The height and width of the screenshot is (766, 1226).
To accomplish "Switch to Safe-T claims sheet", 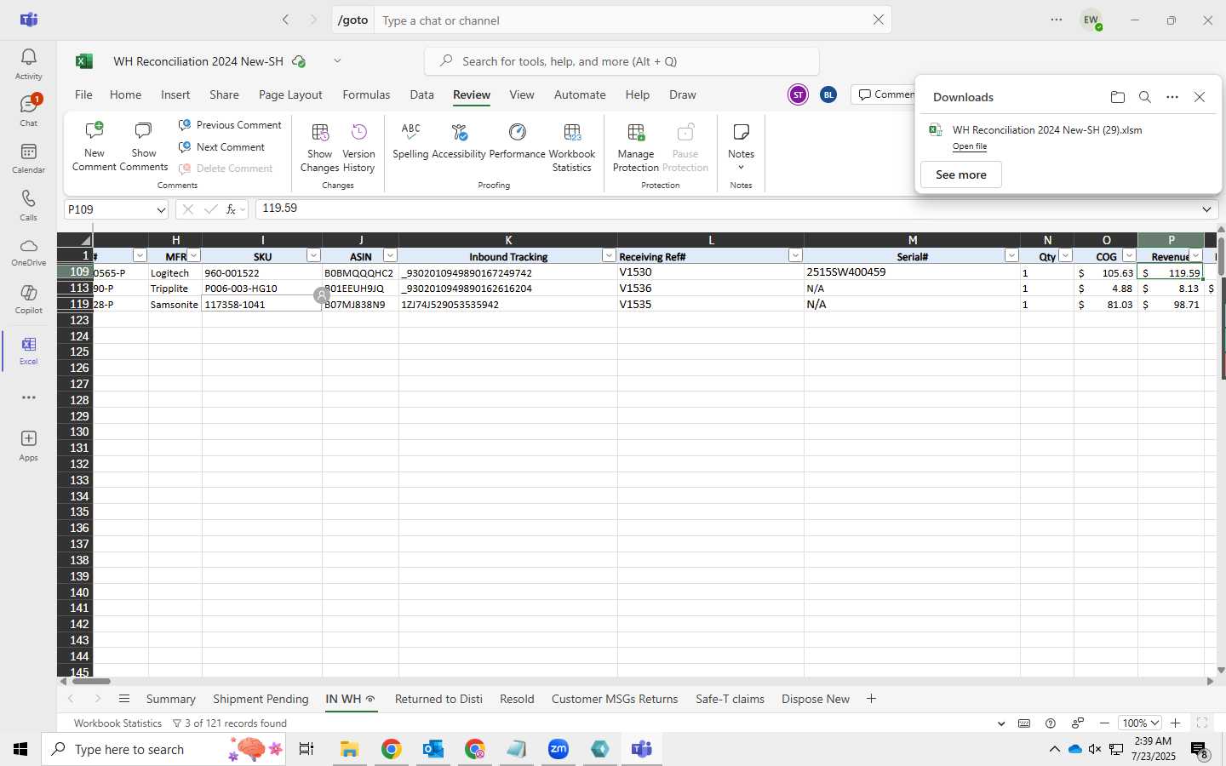I will click(730, 699).
